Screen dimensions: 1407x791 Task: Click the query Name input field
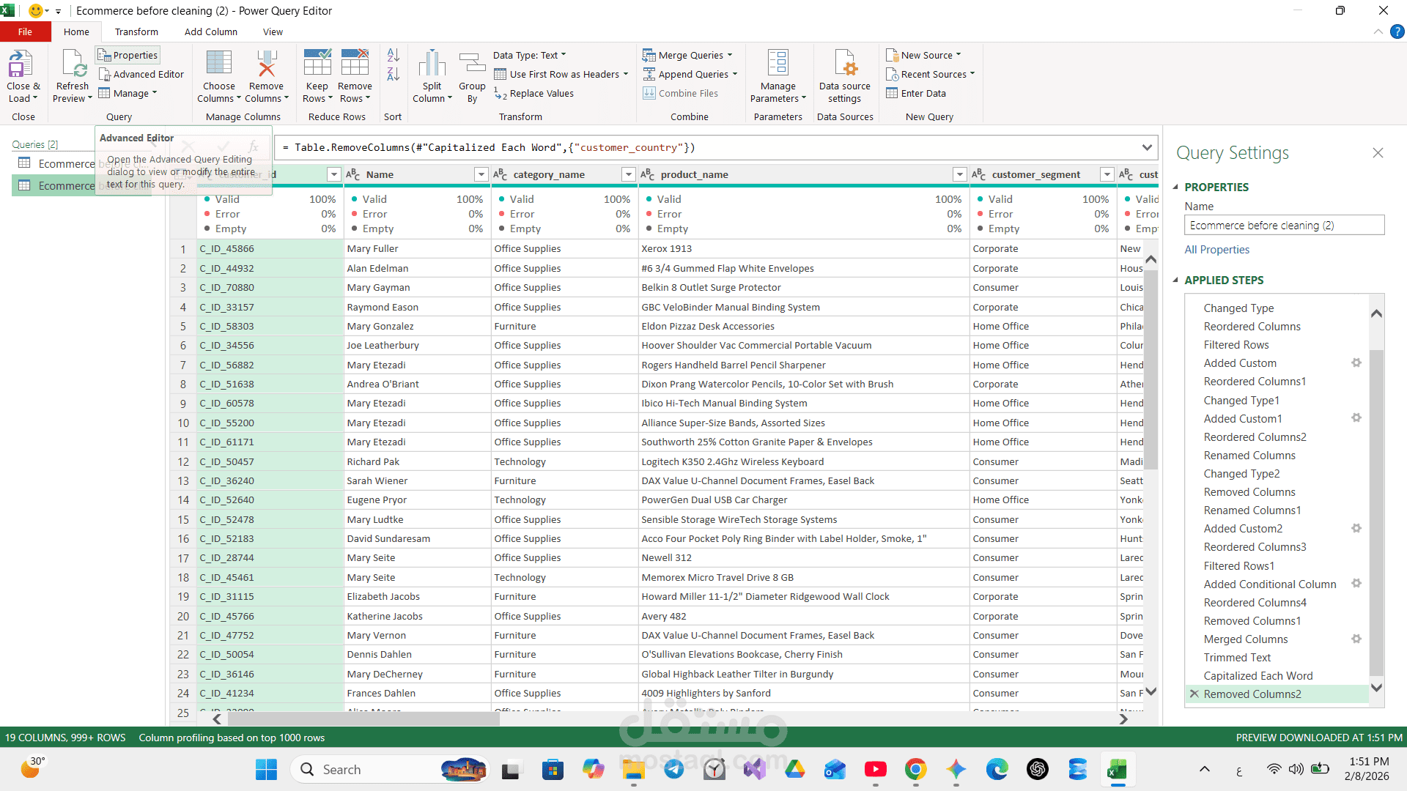point(1283,225)
